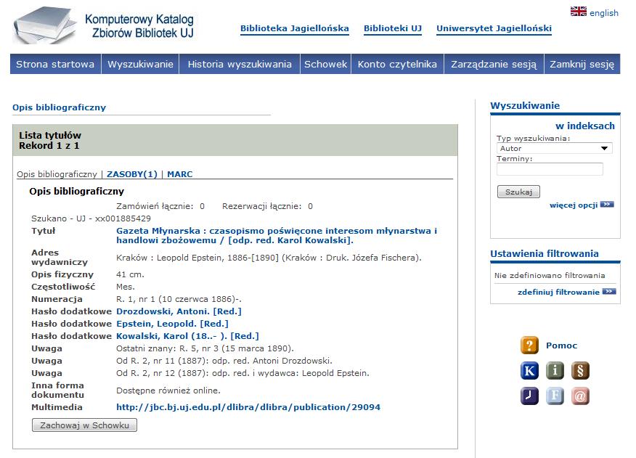The height and width of the screenshot is (458, 636).
Task: Click the text 'R. 1, nr 1 (10 czerwca 1886)-.'
Action: point(179,299)
